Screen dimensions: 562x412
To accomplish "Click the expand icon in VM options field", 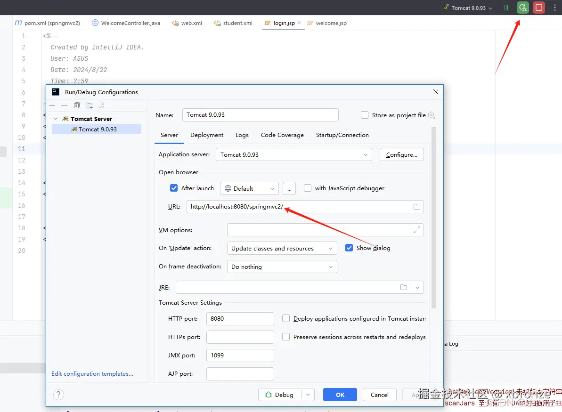I will [x=416, y=230].
